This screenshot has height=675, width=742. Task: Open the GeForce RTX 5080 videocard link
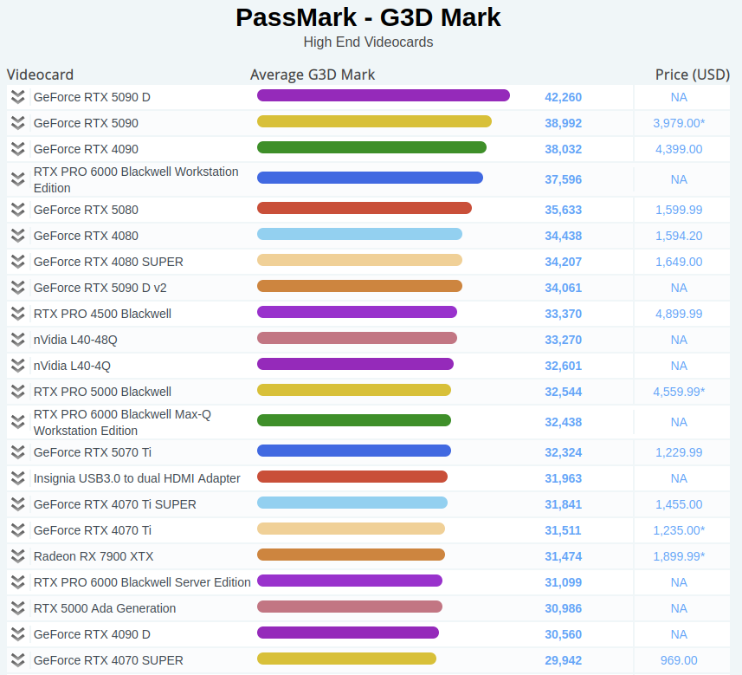[x=86, y=210]
